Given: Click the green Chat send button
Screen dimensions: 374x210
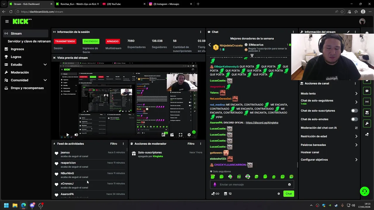Looking at the screenshot, I should 289,194.
